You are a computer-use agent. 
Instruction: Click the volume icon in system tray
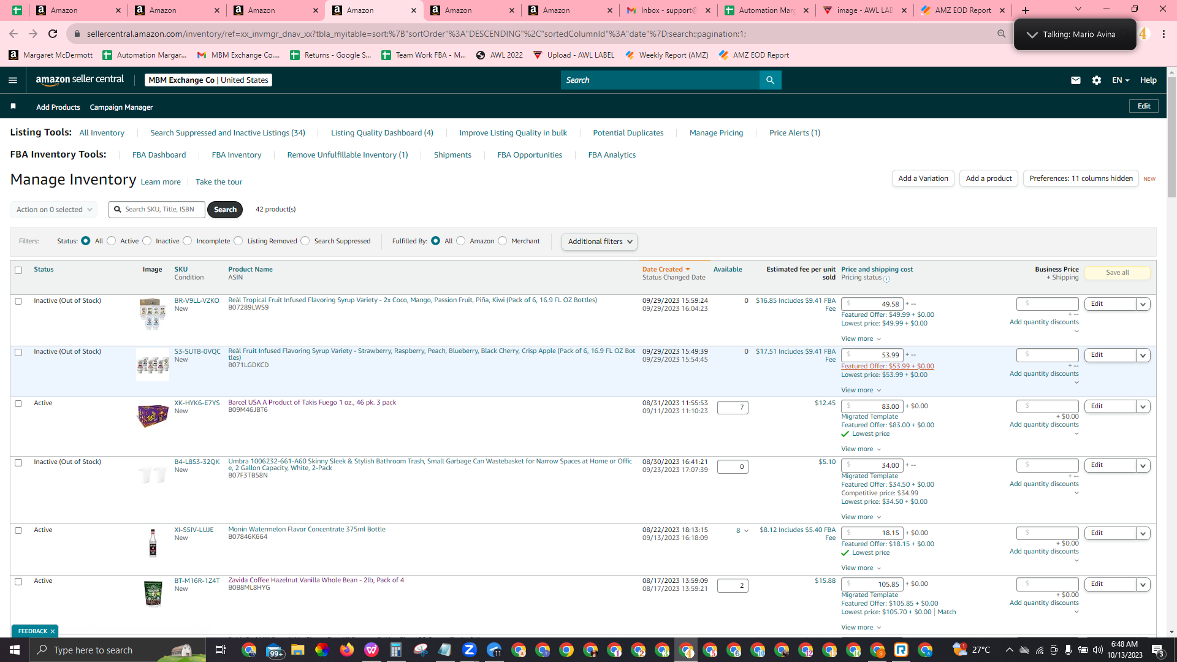(1098, 650)
